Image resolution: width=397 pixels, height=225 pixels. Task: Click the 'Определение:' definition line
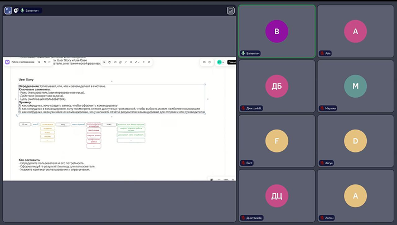pos(62,86)
